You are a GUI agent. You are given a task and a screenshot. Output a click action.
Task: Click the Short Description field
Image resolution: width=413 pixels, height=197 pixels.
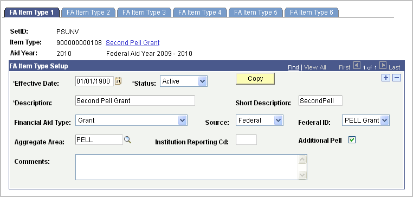click(x=320, y=101)
